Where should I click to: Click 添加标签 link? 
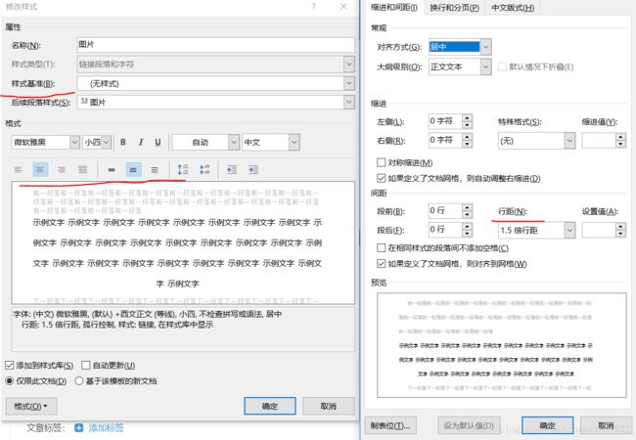pyautogui.click(x=106, y=427)
